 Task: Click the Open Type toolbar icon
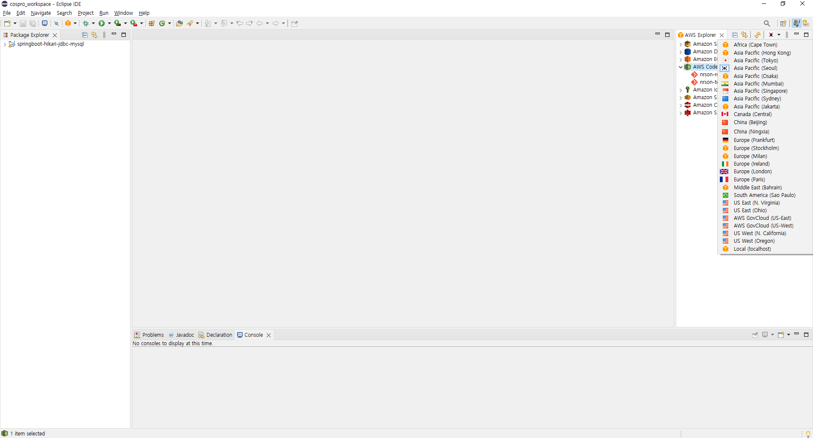pos(180,23)
